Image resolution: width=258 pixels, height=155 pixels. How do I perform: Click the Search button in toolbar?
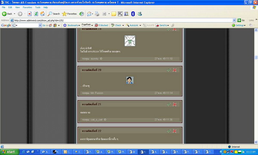[x=54, y=14]
